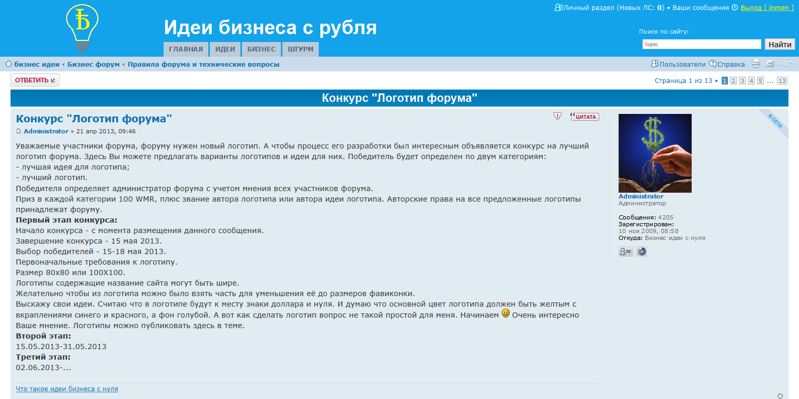The height and width of the screenshot is (399, 799).
Task: Jump to page 13 in pagination
Action: pyautogui.click(x=783, y=80)
